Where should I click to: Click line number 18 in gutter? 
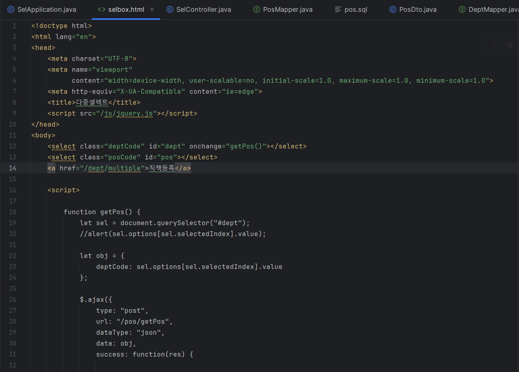tap(12, 212)
